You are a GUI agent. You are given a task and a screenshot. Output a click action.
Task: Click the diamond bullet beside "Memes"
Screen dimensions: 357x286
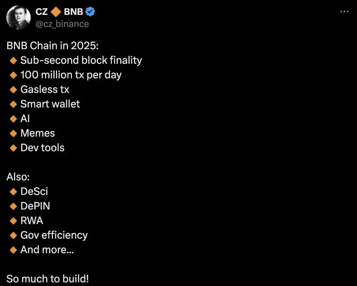click(13, 133)
